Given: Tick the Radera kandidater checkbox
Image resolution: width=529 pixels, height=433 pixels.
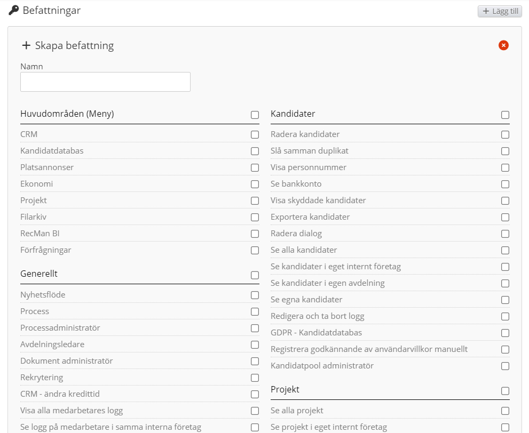Looking at the screenshot, I should coord(505,135).
